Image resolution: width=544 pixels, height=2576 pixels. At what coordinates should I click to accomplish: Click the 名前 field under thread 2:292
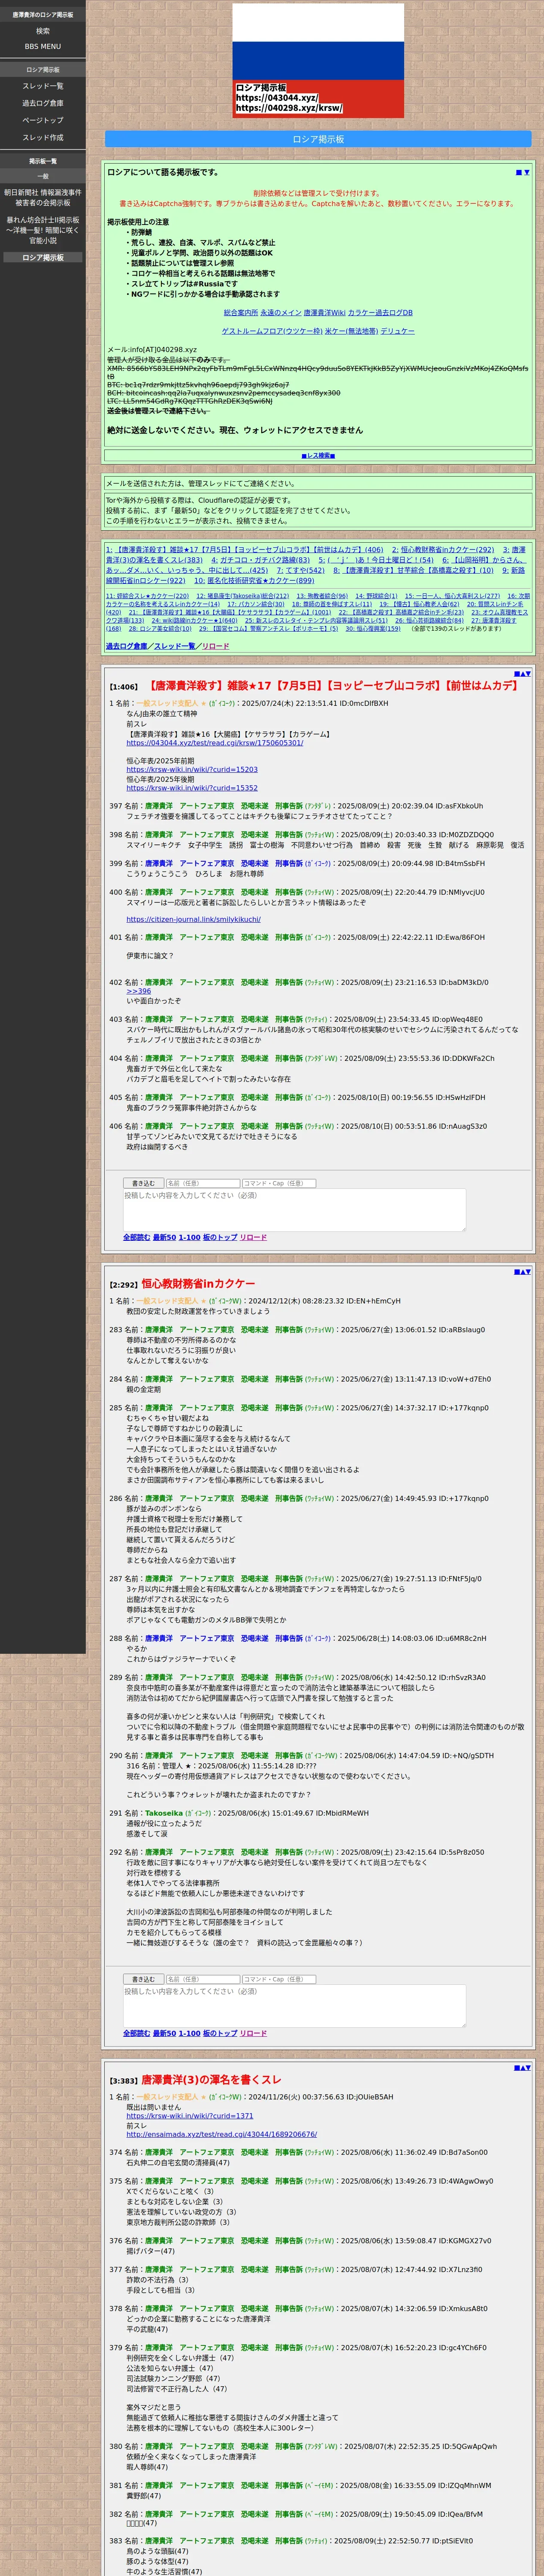click(x=203, y=1979)
